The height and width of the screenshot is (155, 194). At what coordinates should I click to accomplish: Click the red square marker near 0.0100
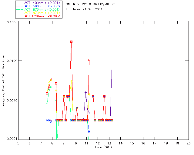point(89,60)
